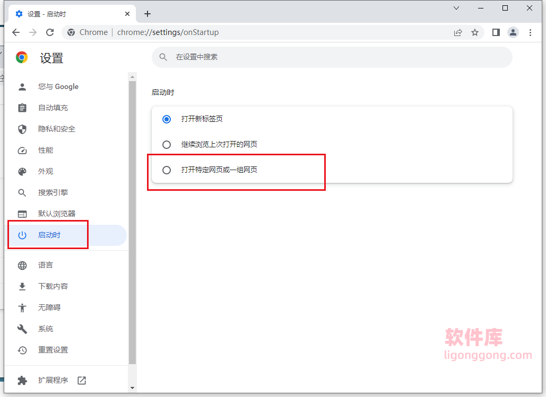Image resolution: width=546 pixels, height=397 pixels.
Task: Open 隐私和安全 settings section
Action: [57, 129]
